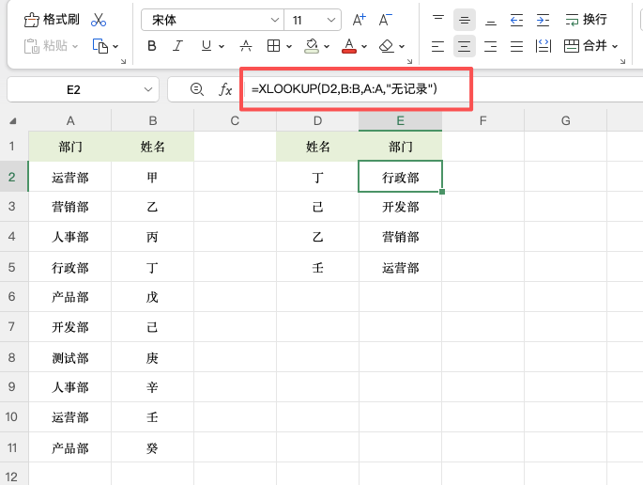Open the Copy options dropdown arrow
This screenshot has width=643, height=485.
point(115,46)
